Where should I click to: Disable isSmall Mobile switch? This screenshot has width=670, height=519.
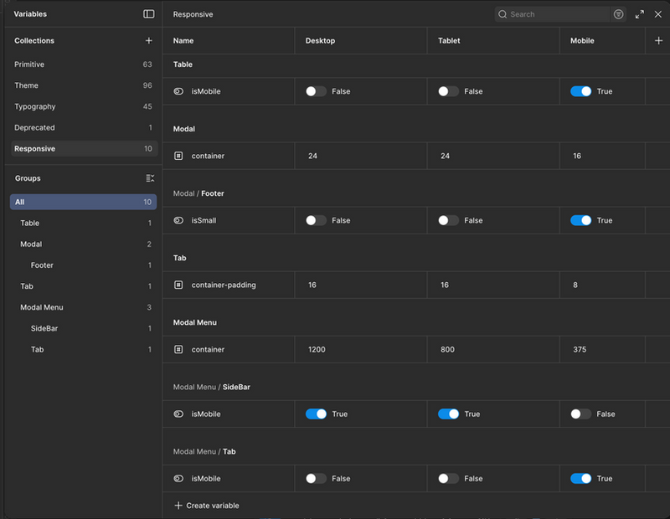tap(580, 220)
